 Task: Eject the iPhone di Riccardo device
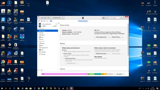[56, 24]
